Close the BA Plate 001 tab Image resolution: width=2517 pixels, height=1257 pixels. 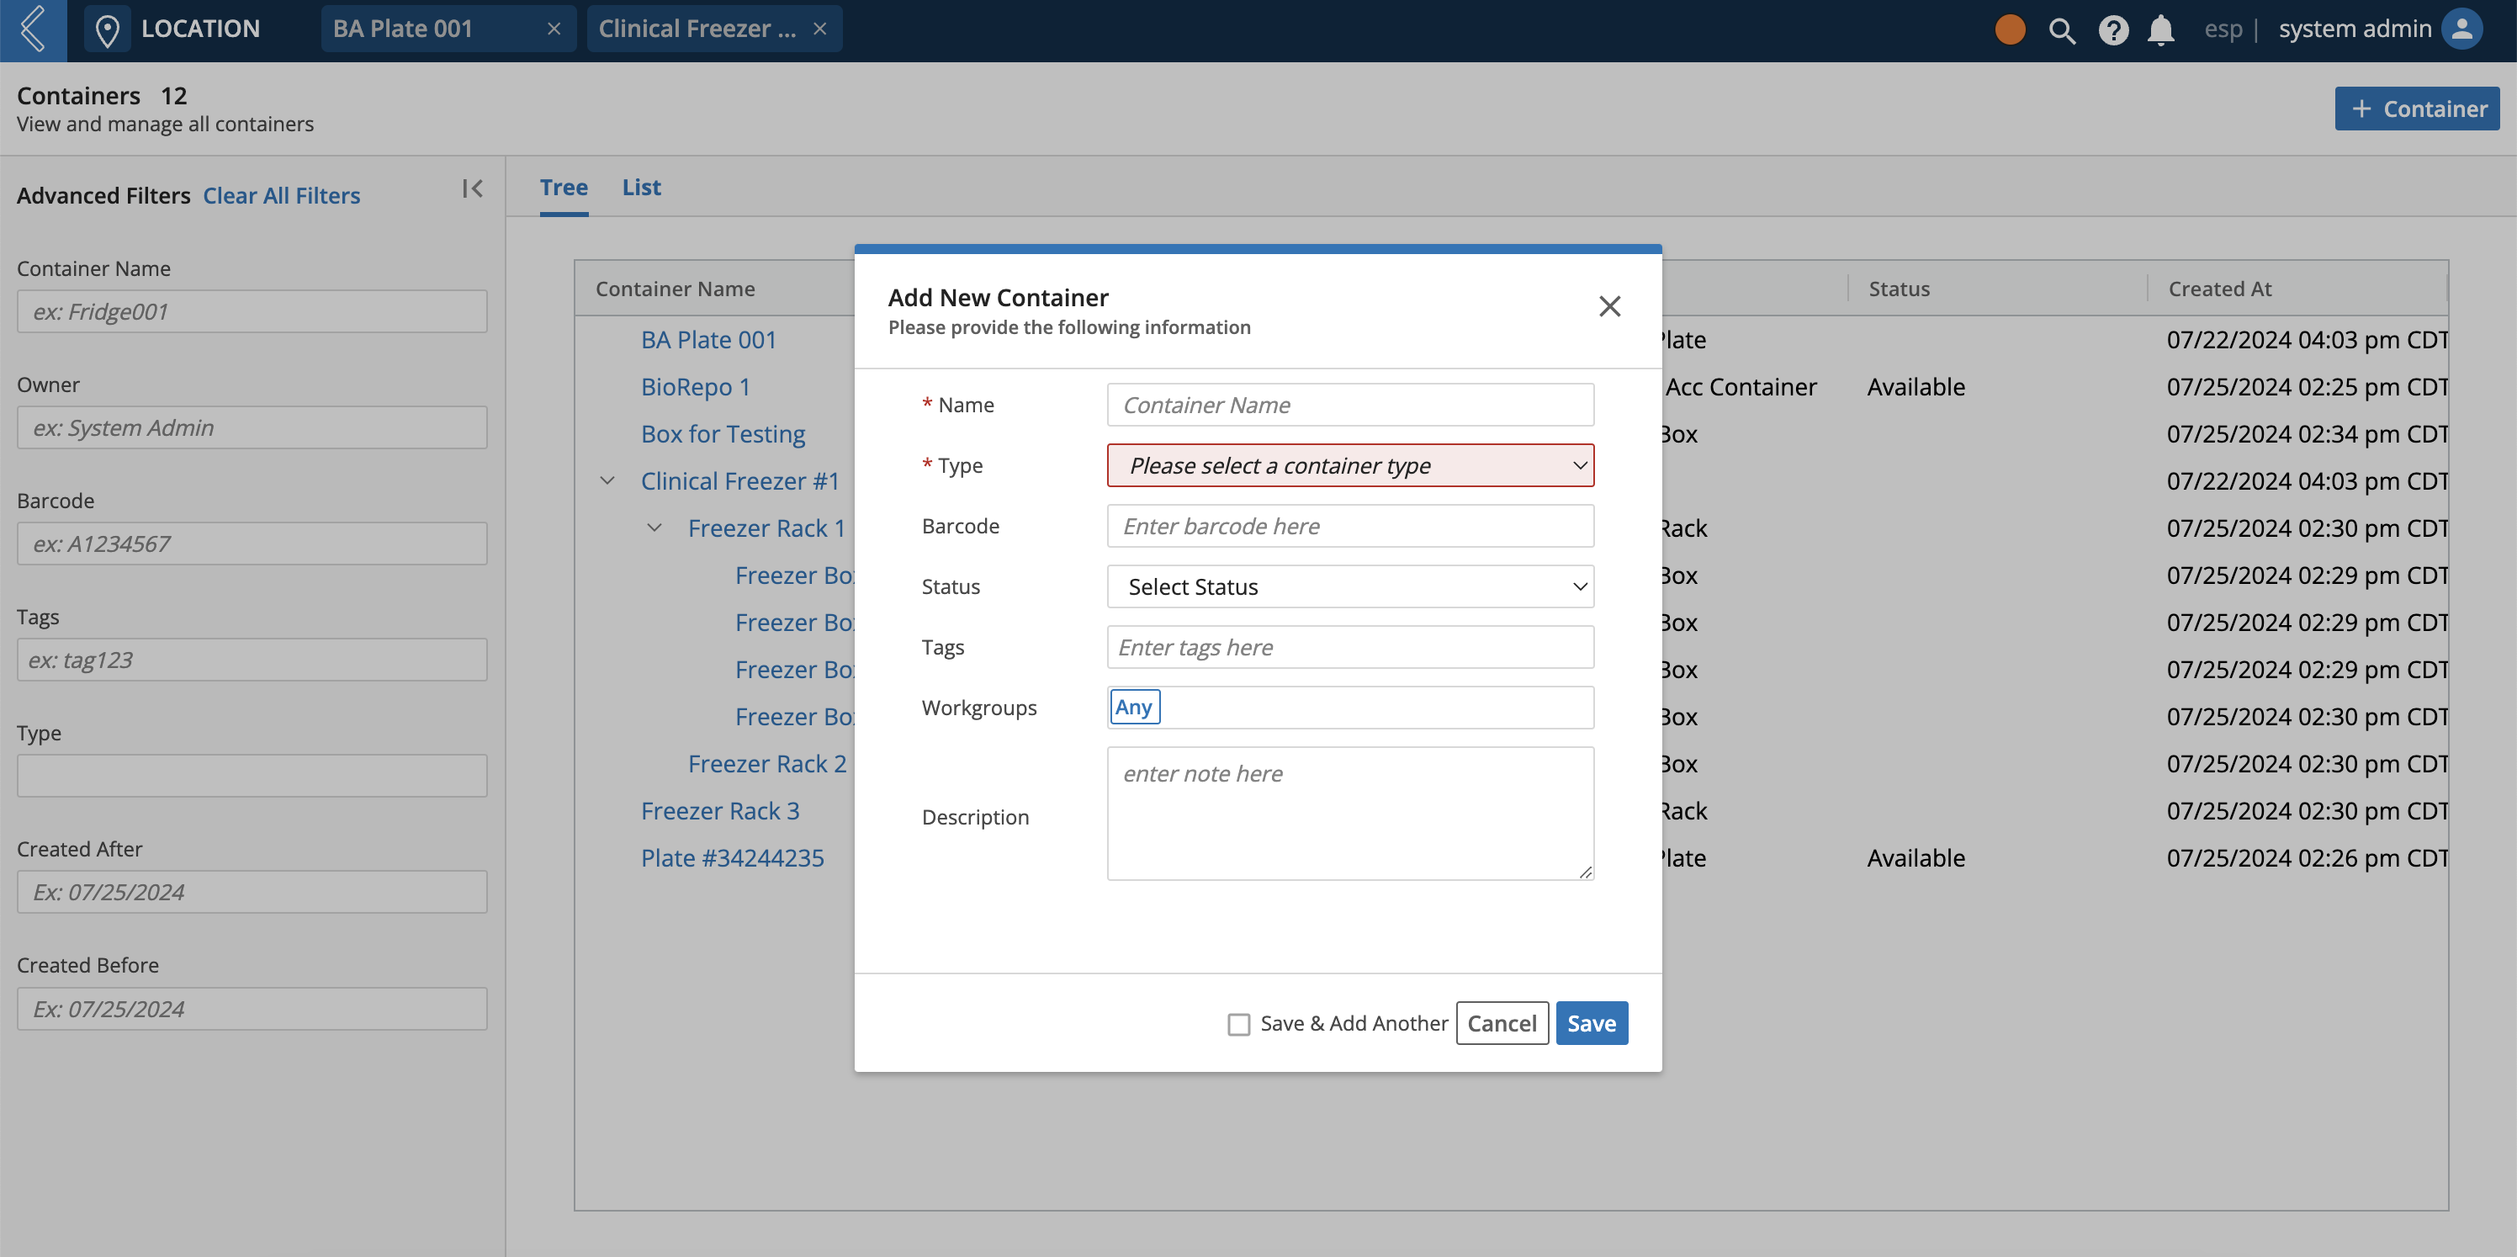[554, 29]
